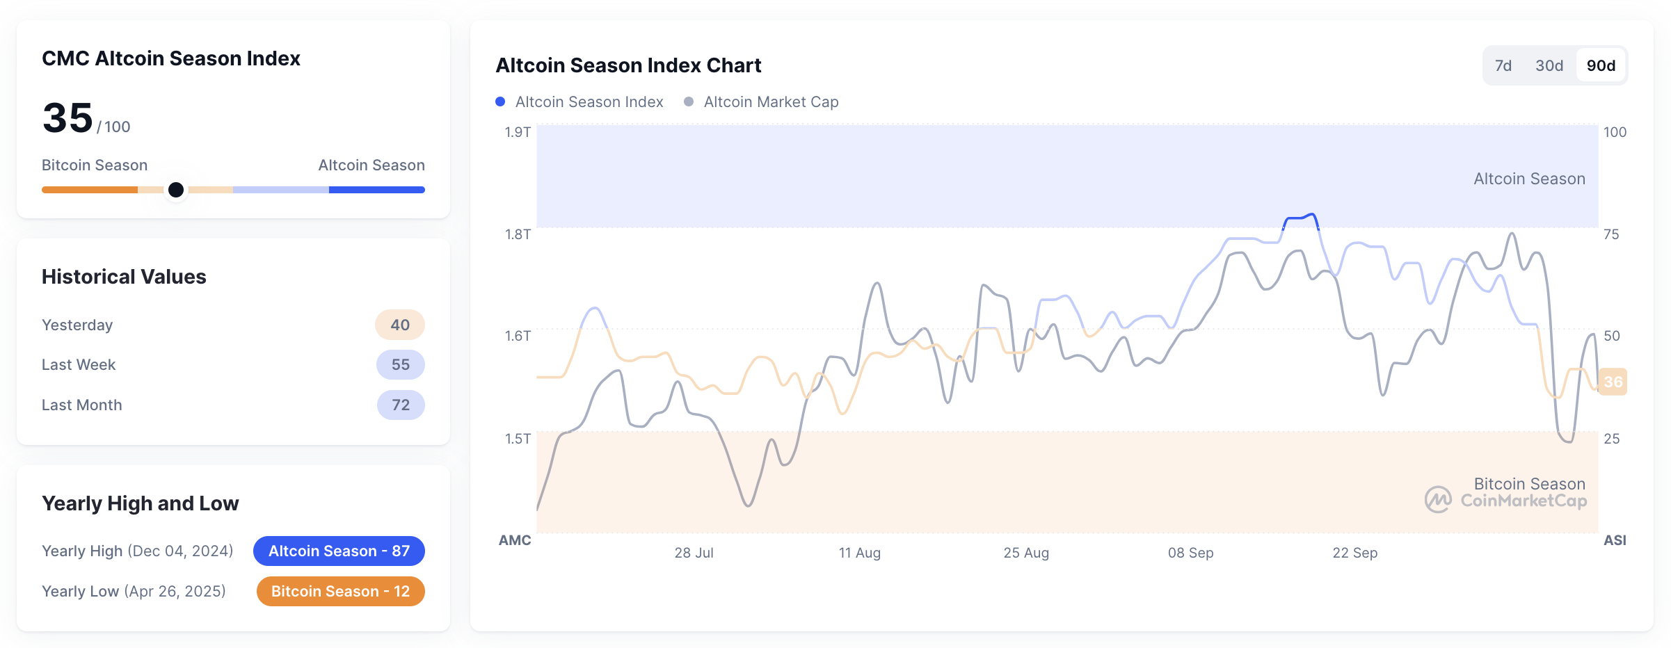The height and width of the screenshot is (648, 1671).
Task: Click the 28 Jul date axis label
Action: pos(694,553)
